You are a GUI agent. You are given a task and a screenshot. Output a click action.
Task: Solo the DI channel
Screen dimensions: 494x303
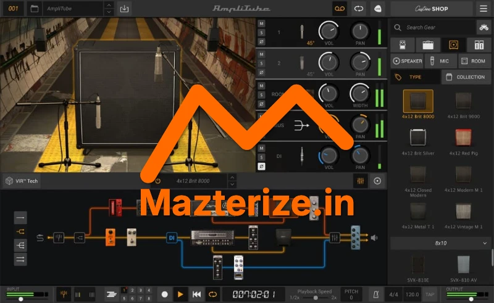(x=261, y=157)
